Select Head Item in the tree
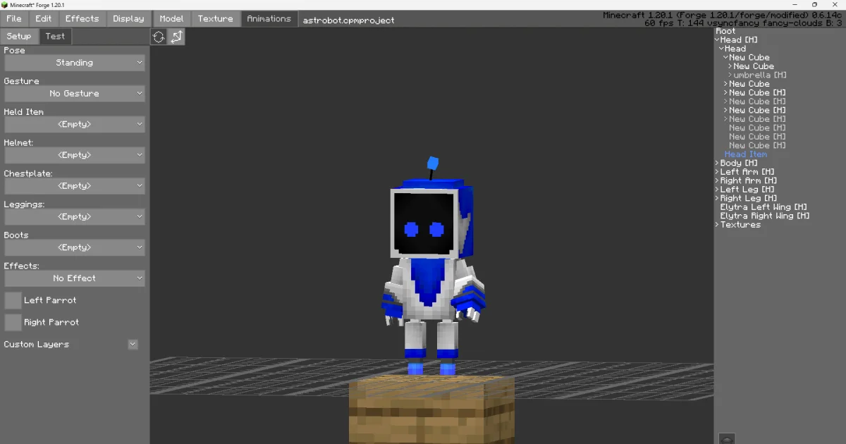846x444 pixels. pos(746,154)
